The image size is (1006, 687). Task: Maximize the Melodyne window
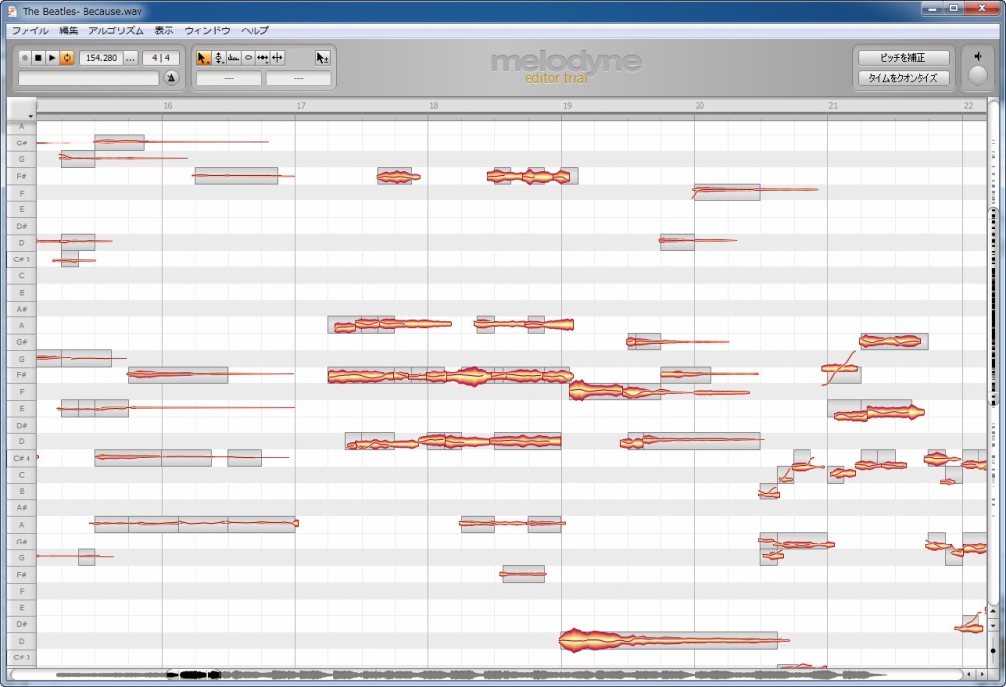954,8
